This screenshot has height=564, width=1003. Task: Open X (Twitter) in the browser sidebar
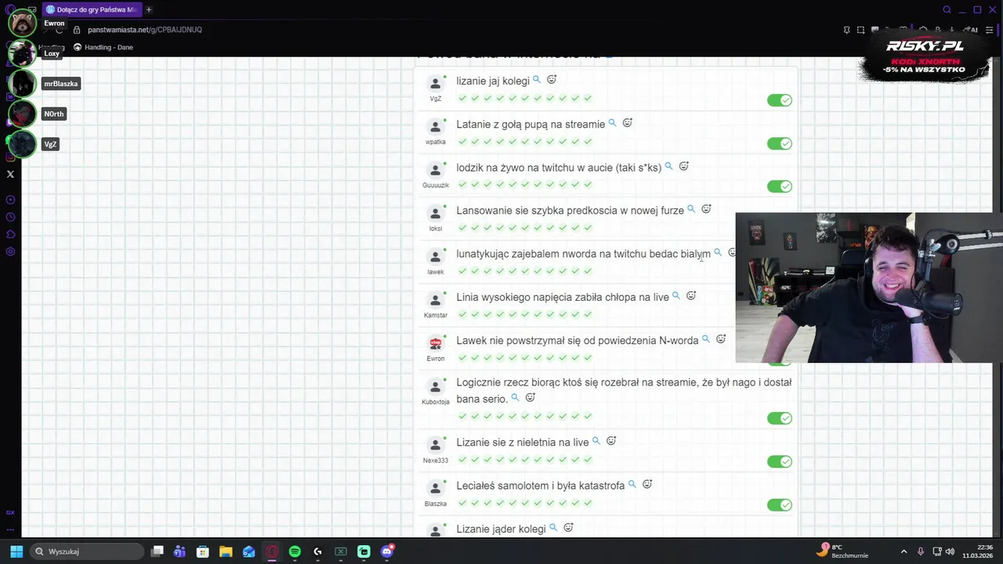(x=10, y=174)
